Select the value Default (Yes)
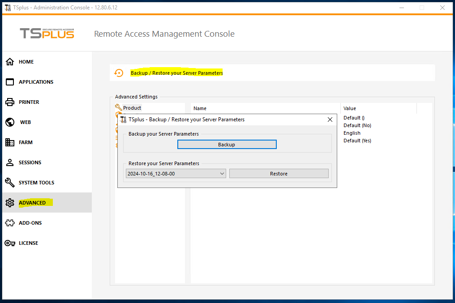This screenshot has width=455, height=303. pyautogui.click(x=357, y=141)
